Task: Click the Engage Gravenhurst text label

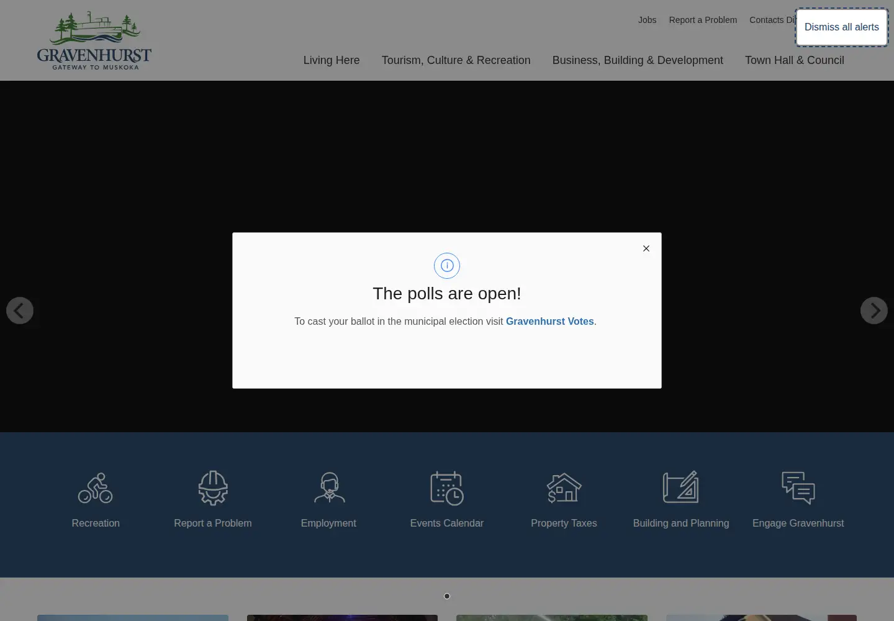Action: click(x=798, y=524)
